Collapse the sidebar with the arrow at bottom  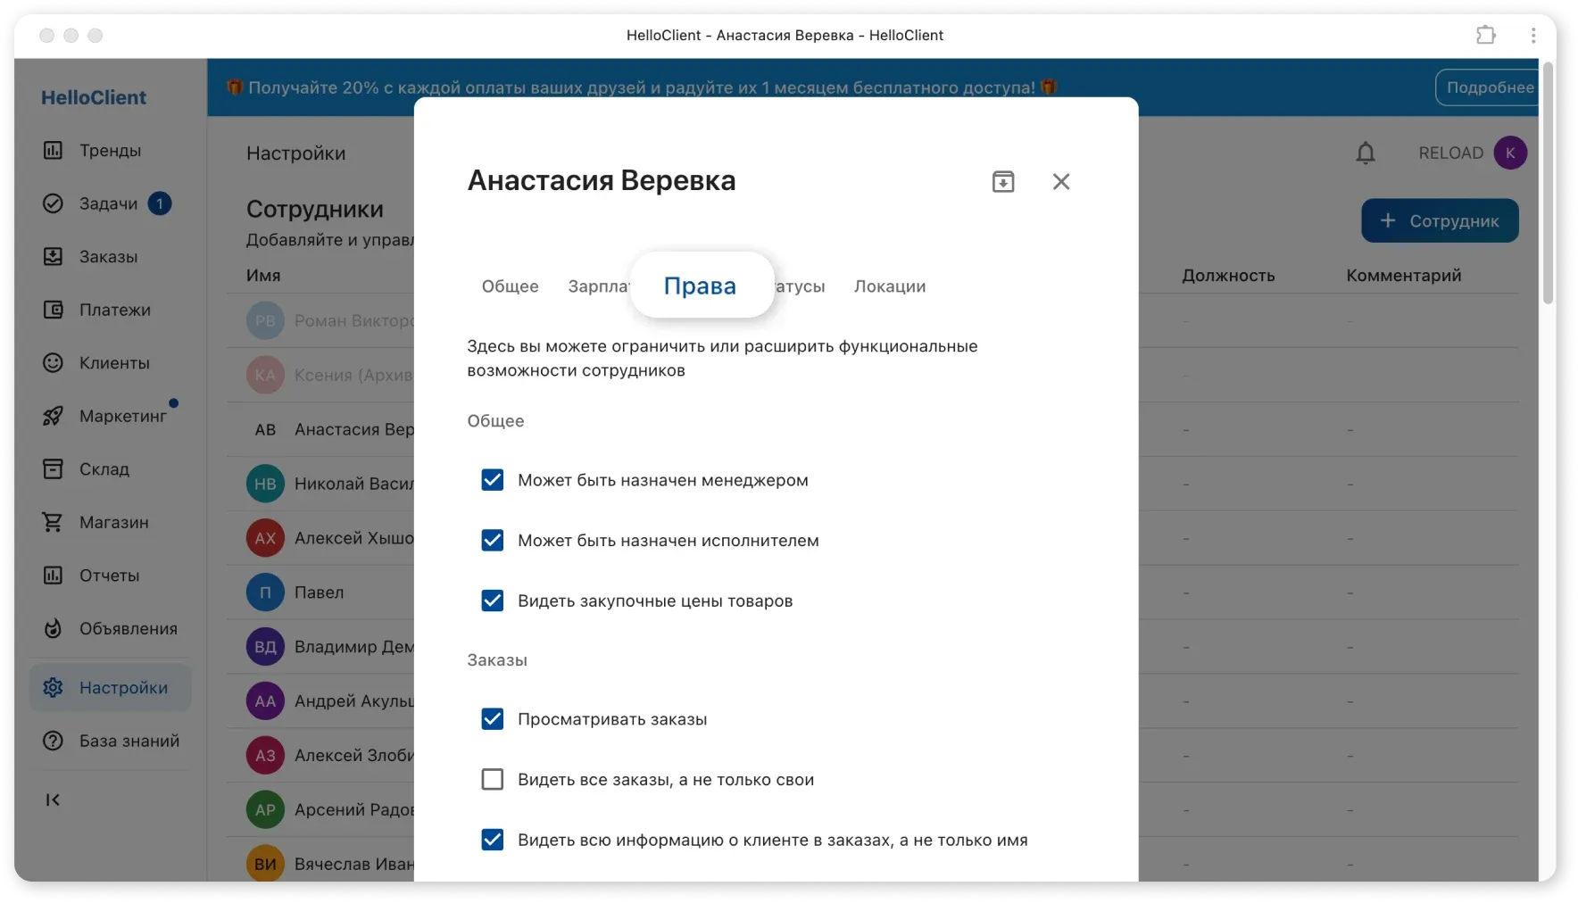pos(53,799)
